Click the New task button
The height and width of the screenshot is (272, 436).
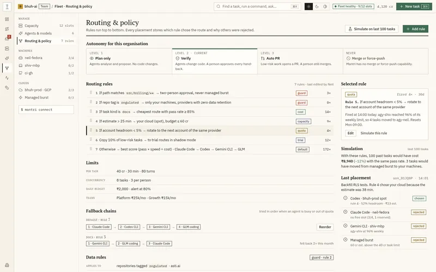(x=414, y=7)
